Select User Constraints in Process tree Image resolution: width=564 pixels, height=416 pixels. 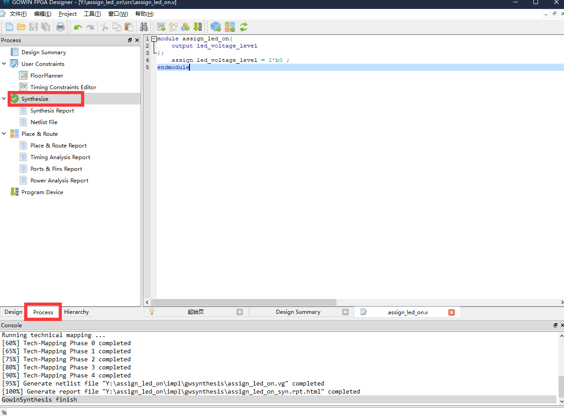43,64
